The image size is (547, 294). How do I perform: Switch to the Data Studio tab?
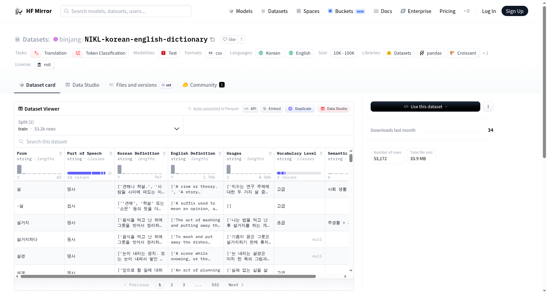tap(82, 85)
